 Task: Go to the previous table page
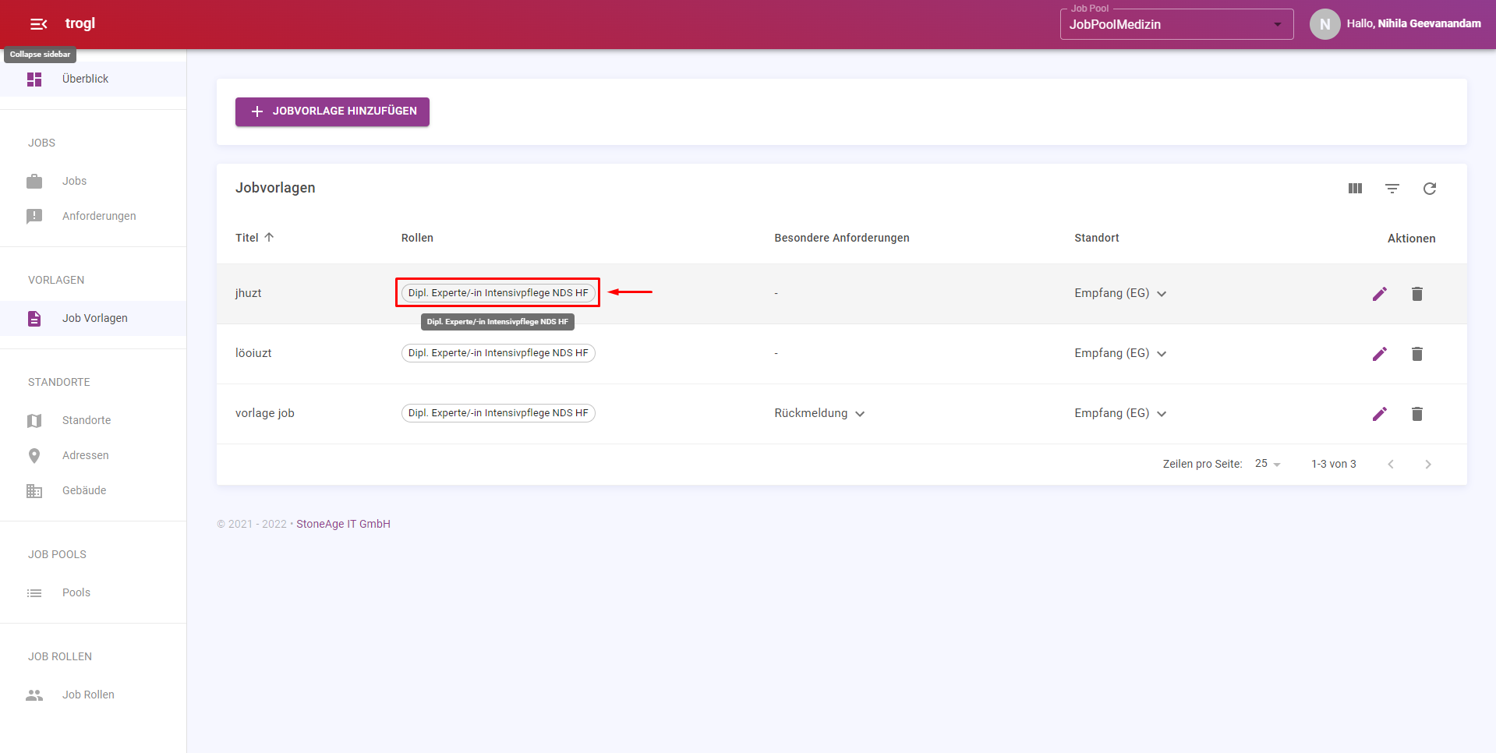[x=1391, y=464]
